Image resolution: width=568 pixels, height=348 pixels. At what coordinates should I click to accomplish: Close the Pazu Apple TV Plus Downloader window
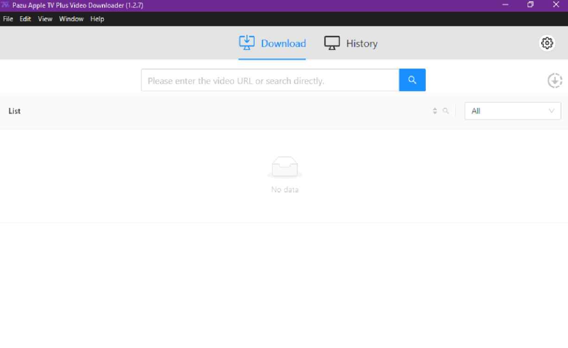(x=556, y=5)
